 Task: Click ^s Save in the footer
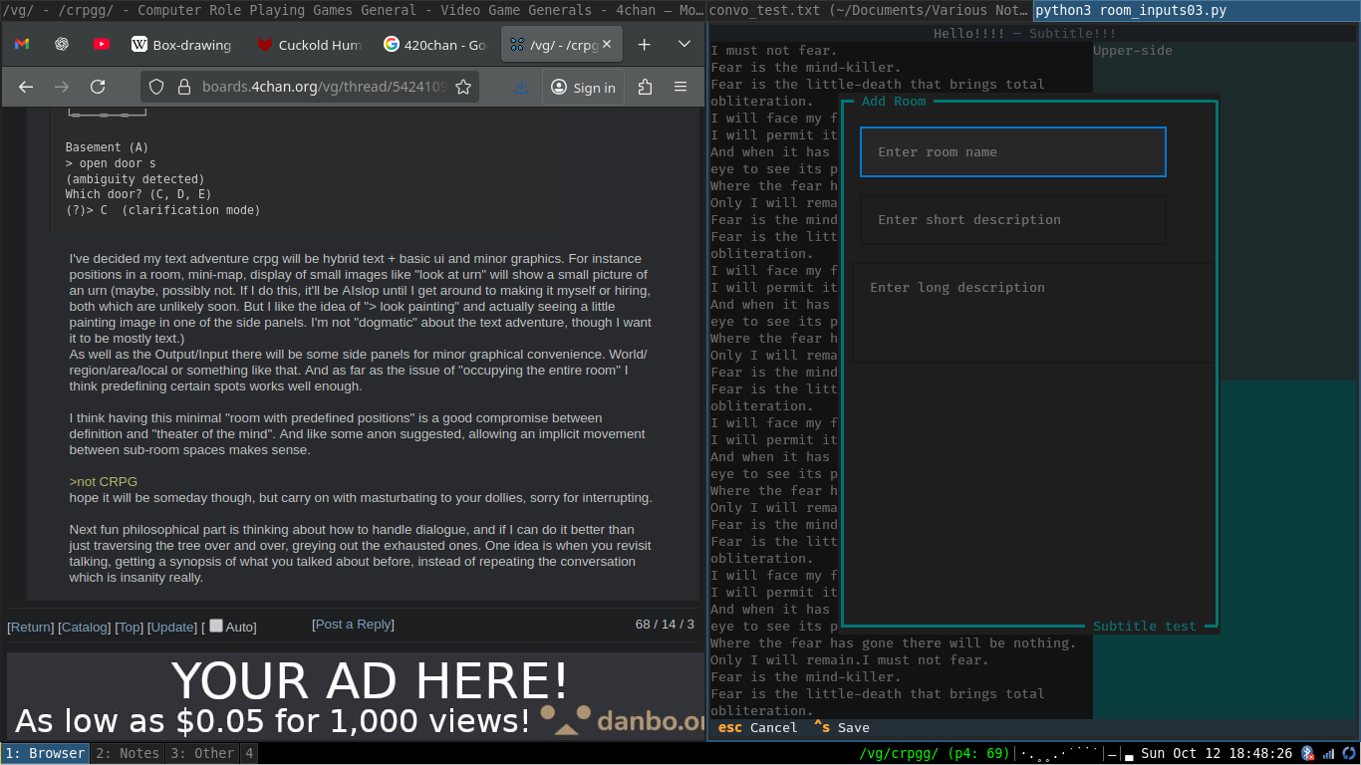pos(842,727)
